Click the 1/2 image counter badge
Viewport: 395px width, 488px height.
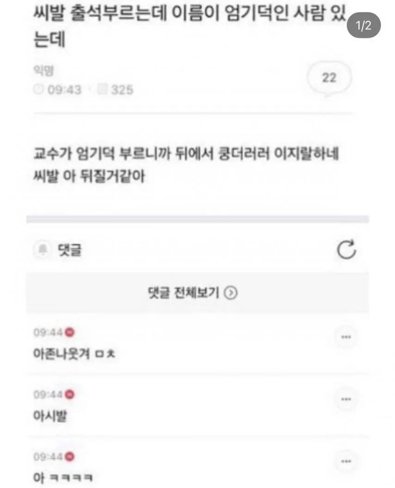[x=364, y=25]
